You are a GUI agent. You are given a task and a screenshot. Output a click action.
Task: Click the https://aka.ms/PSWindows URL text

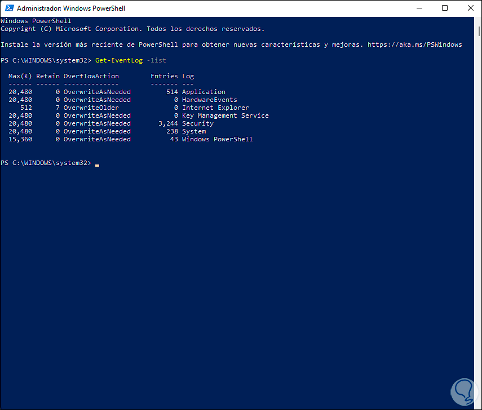tap(414, 44)
